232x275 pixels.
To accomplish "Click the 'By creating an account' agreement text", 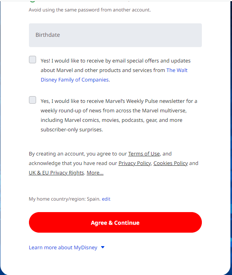I will [x=113, y=163].
